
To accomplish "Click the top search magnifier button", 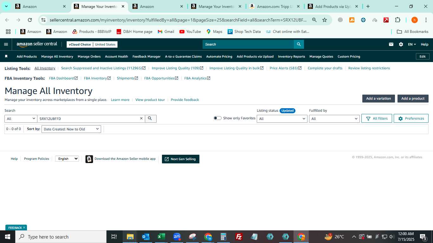I will [x=299, y=44].
